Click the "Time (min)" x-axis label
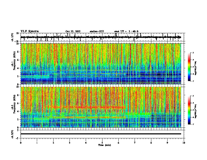Viewport: 207px width, 160px height. click(105, 145)
